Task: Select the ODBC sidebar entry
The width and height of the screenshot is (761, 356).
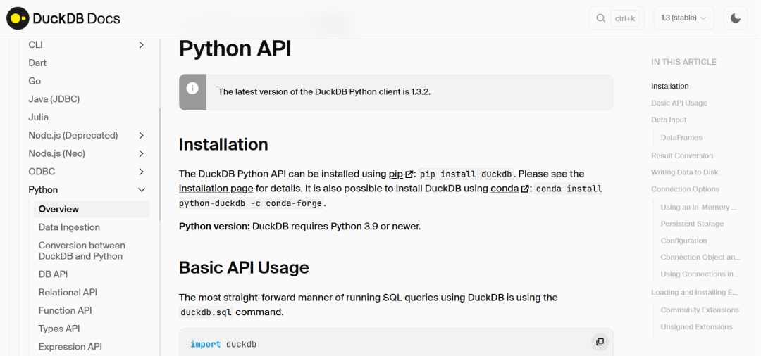Action: coord(42,172)
